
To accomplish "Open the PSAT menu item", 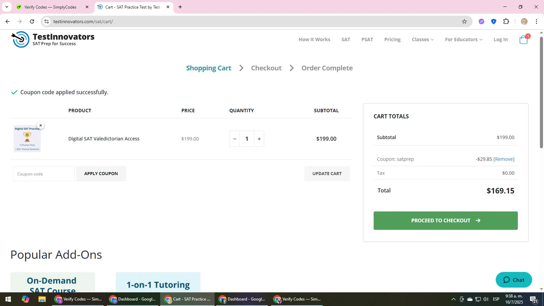I will click(367, 40).
